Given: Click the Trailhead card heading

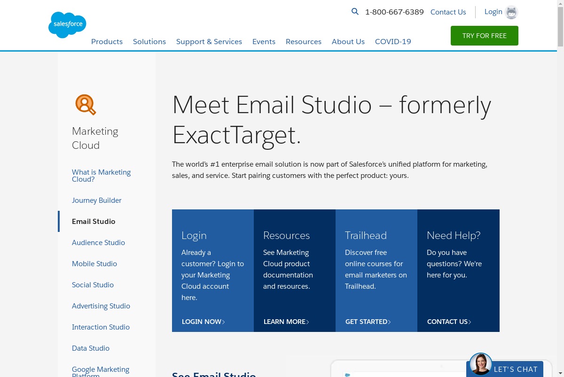Looking at the screenshot, I should [366, 236].
